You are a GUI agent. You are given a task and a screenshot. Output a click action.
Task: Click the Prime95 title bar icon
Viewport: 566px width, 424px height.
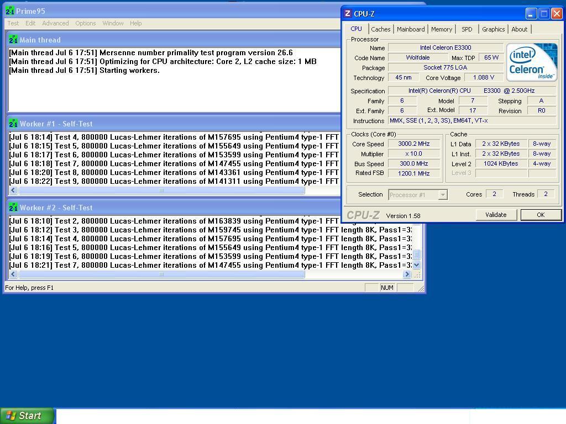10,11
